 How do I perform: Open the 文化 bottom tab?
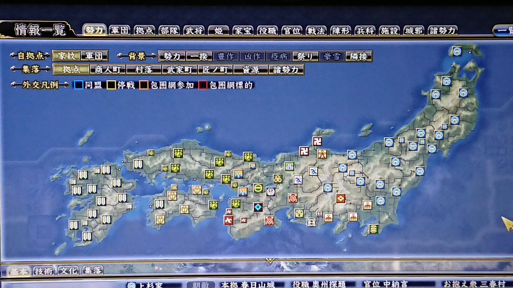(68, 271)
